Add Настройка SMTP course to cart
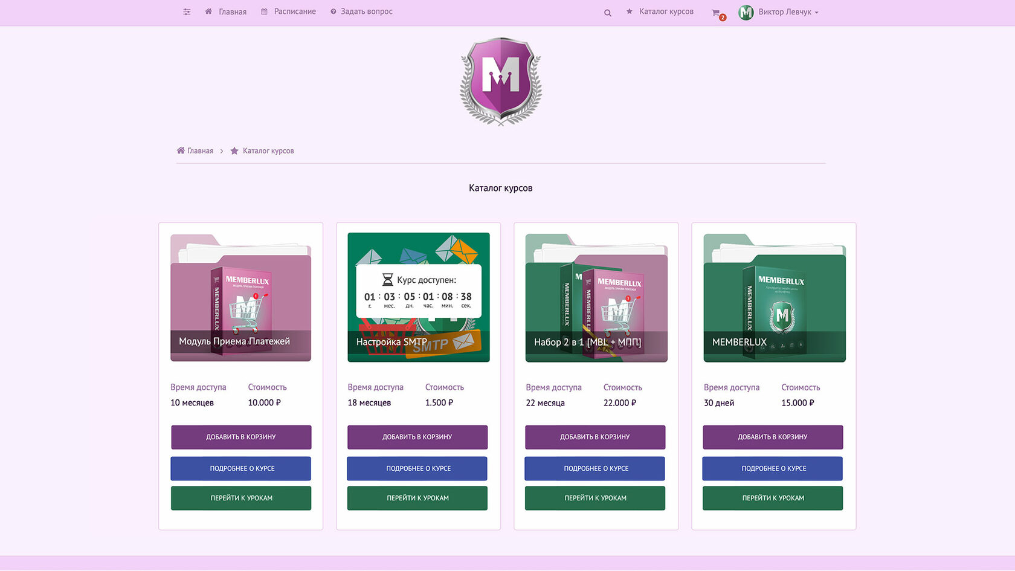Image resolution: width=1015 pixels, height=571 pixels. click(x=417, y=437)
